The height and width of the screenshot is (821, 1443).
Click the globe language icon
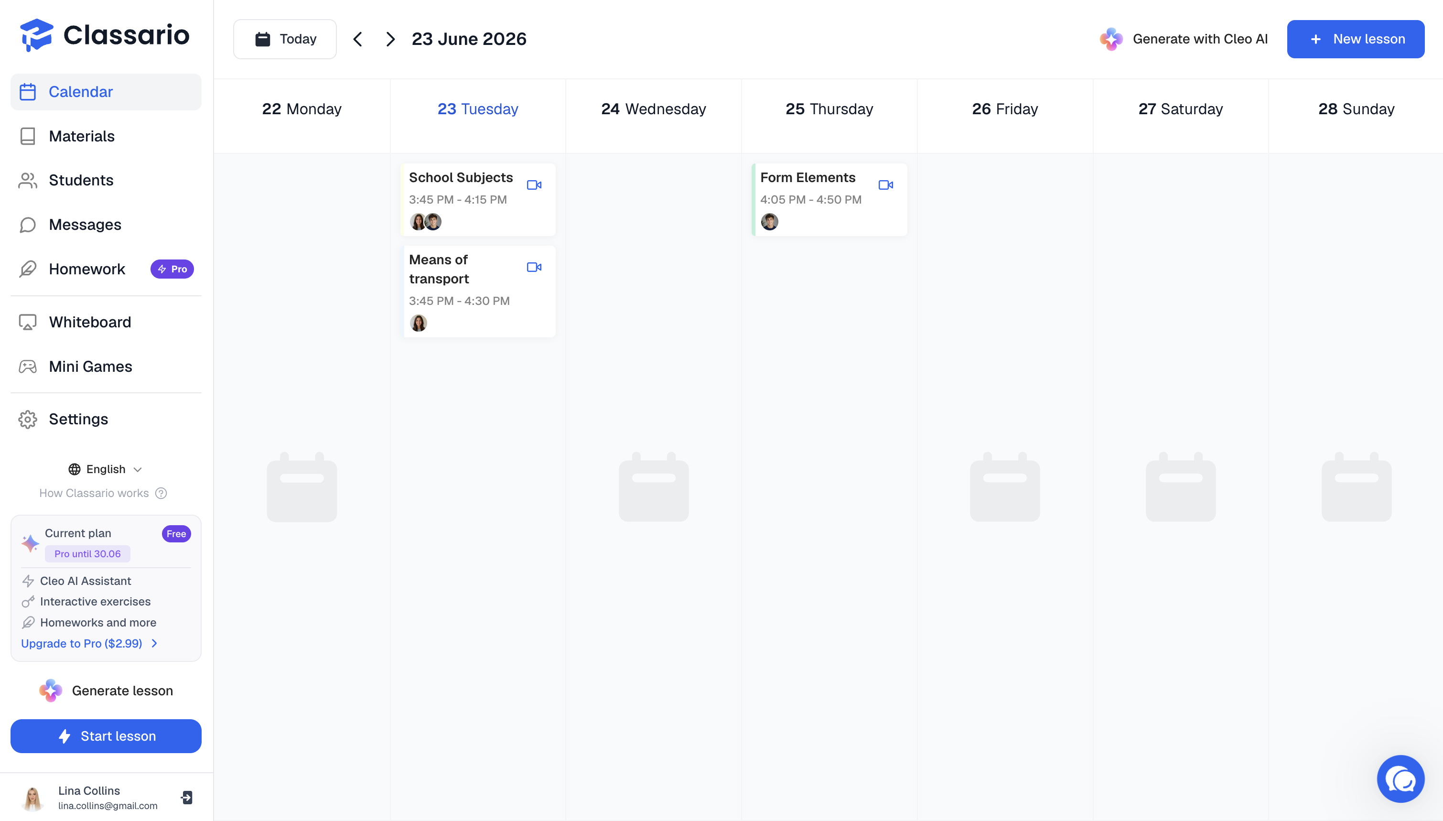point(75,469)
